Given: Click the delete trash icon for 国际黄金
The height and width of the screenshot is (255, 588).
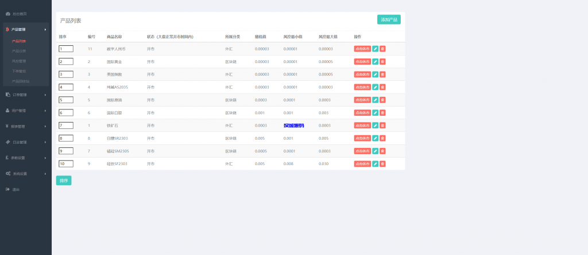Looking at the screenshot, I should pyautogui.click(x=382, y=61).
